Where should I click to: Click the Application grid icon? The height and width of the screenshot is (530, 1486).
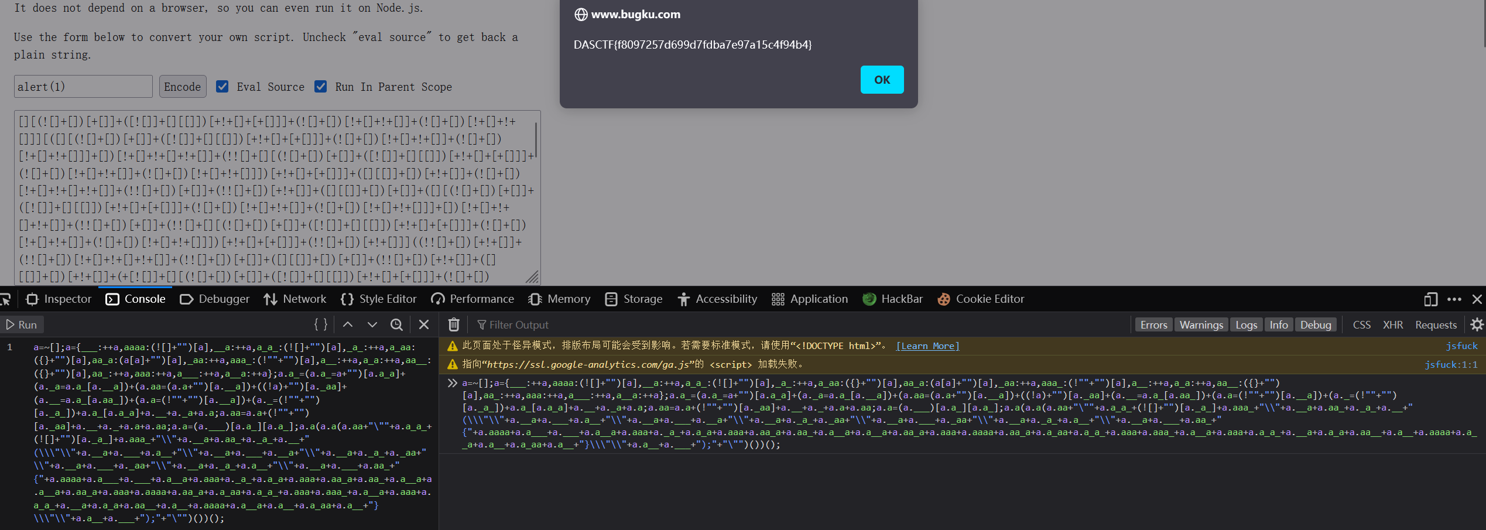(778, 299)
